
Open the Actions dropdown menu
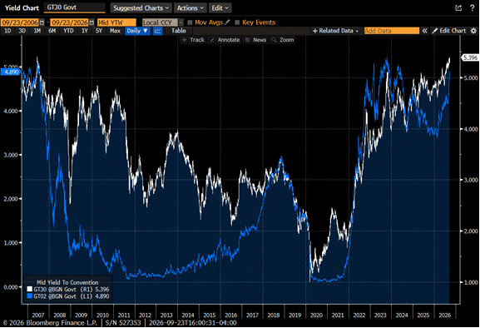pyautogui.click(x=191, y=8)
